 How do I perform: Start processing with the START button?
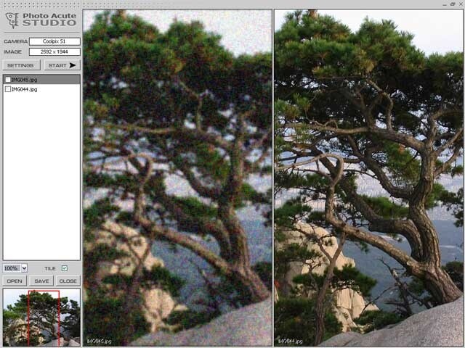click(x=62, y=65)
